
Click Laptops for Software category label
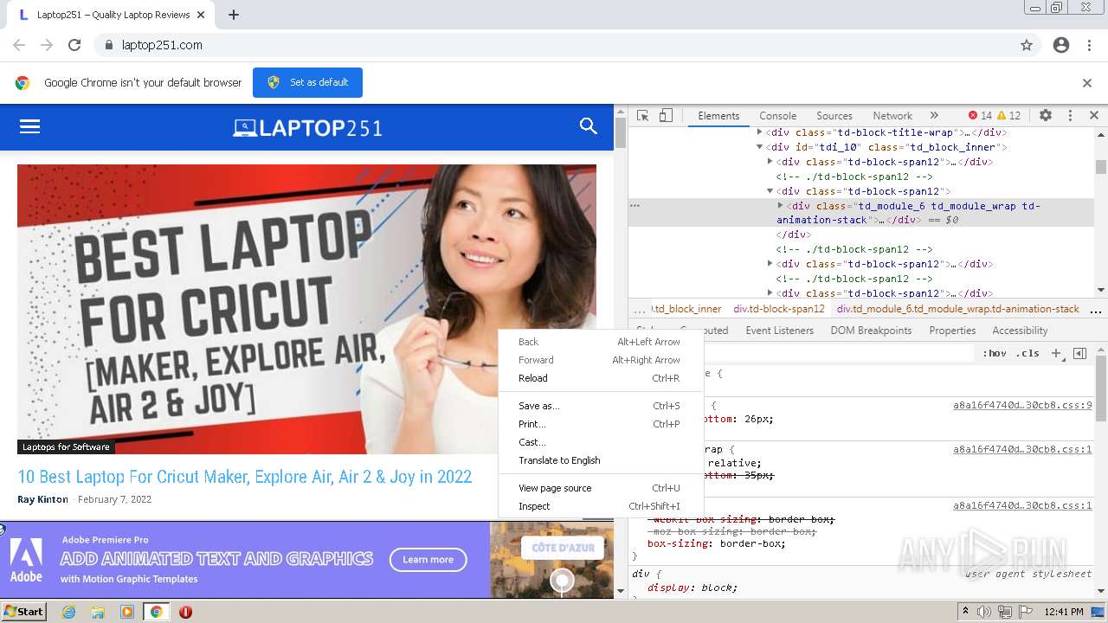coord(66,447)
